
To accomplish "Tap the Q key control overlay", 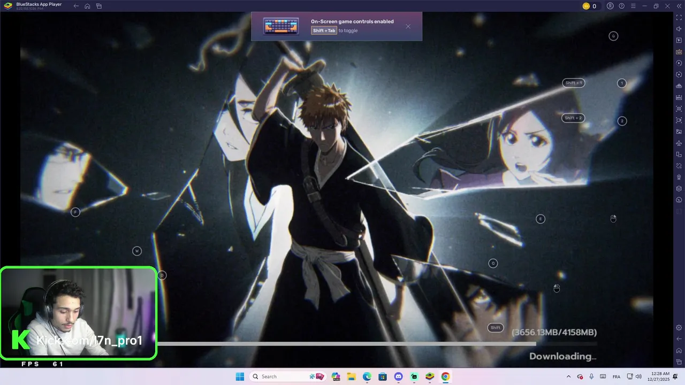I will tap(493, 263).
